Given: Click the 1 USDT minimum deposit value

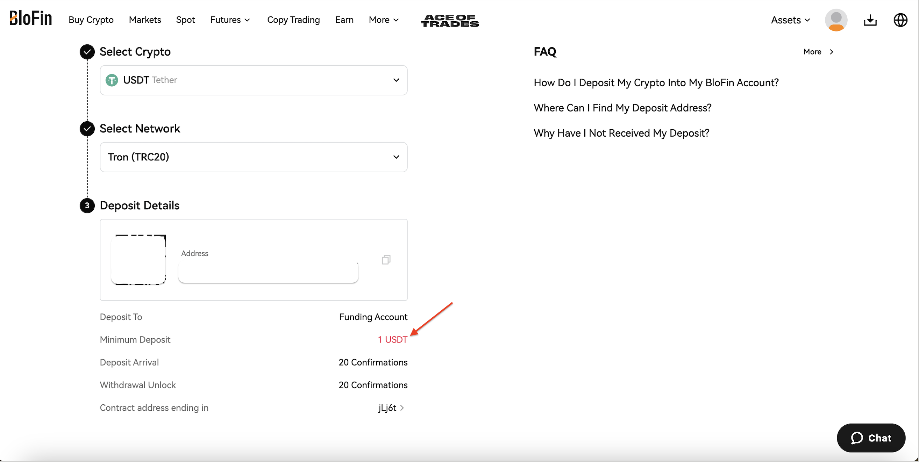Looking at the screenshot, I should point(392,340).
